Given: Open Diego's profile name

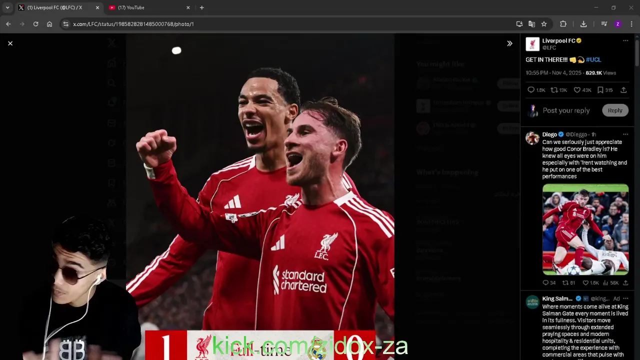Looking at the screenshot, I should 549,134.
